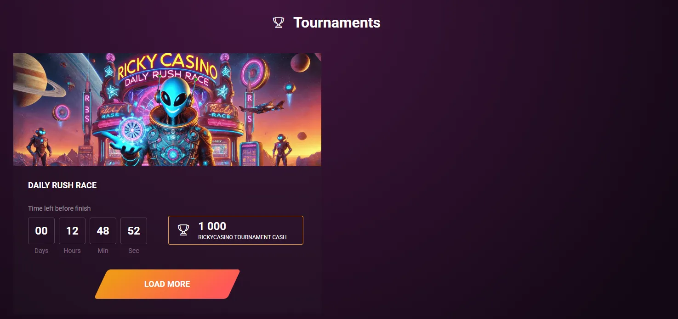Click the RICKYCASINO TOURNAMENT CASH label
The height and width of the screenshot is (319, 678).
242,237
